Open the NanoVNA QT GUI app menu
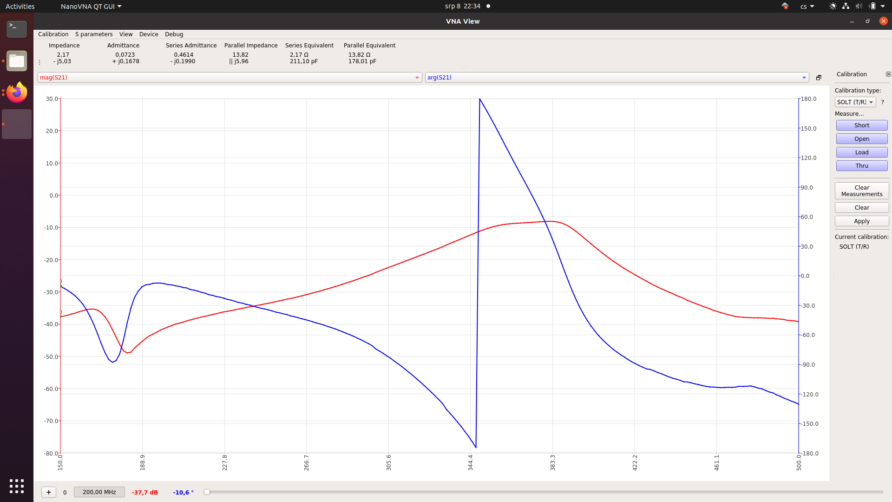 [91, 7]
